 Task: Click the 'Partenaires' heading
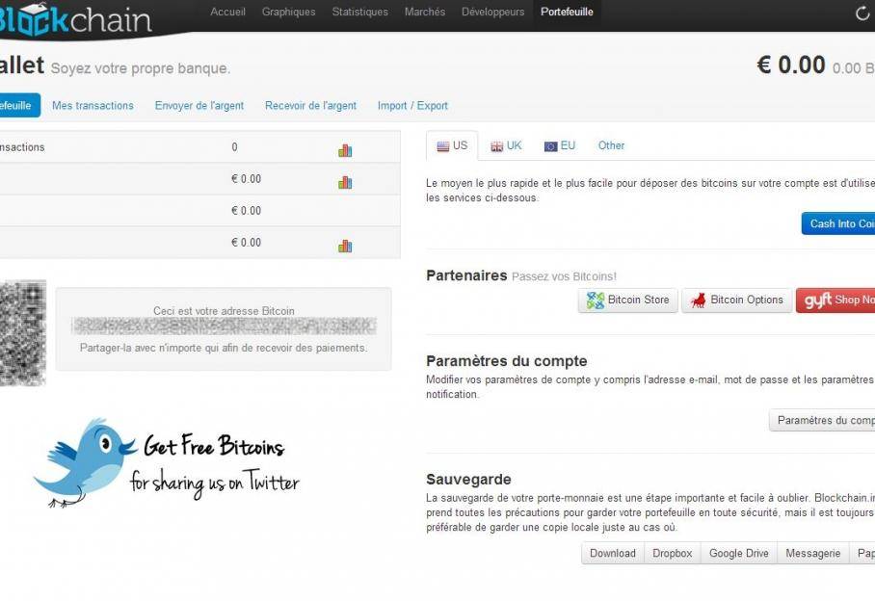(466, 275)
